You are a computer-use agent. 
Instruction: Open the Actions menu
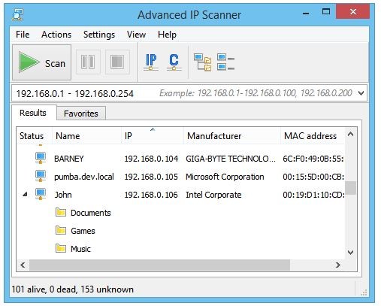point(56,35)
